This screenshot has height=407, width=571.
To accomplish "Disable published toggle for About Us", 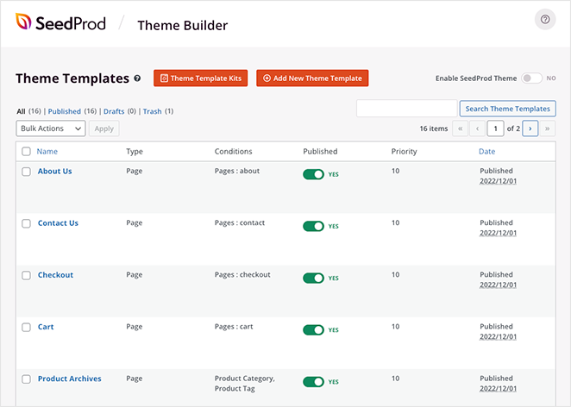I will coord(313,174).
